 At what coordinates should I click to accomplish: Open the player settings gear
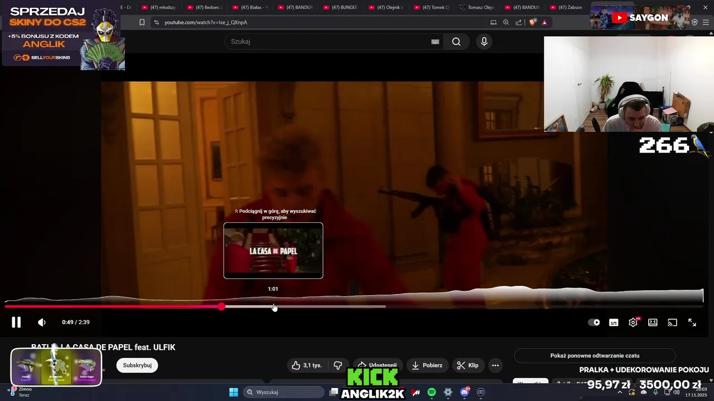pyautogui.click(x=633, y=322)
